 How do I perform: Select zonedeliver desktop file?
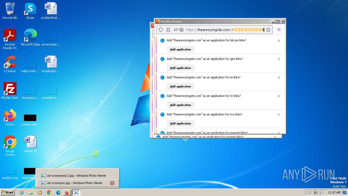[51, 93]
